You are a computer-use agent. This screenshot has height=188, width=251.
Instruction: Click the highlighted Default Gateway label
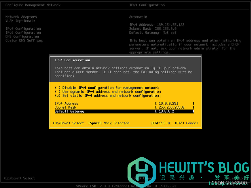(x=69, y=111)
